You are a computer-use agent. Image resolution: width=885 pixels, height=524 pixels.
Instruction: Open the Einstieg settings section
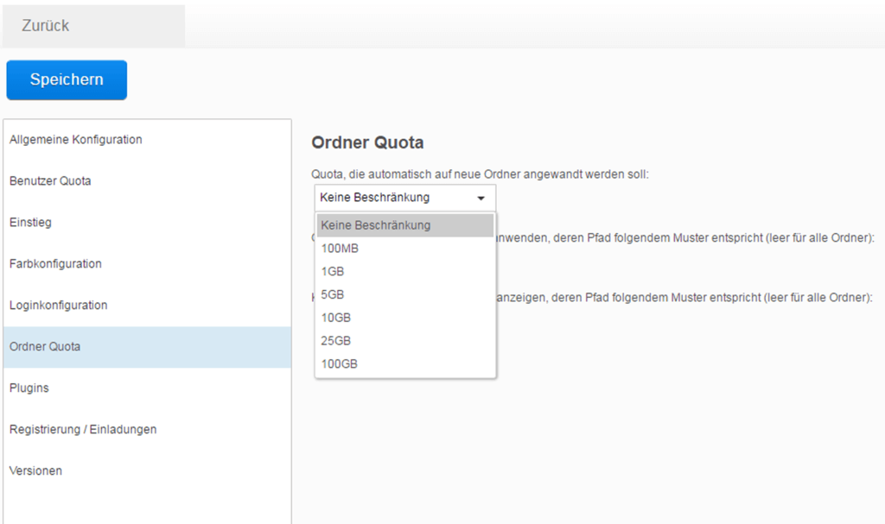point(31,223)
